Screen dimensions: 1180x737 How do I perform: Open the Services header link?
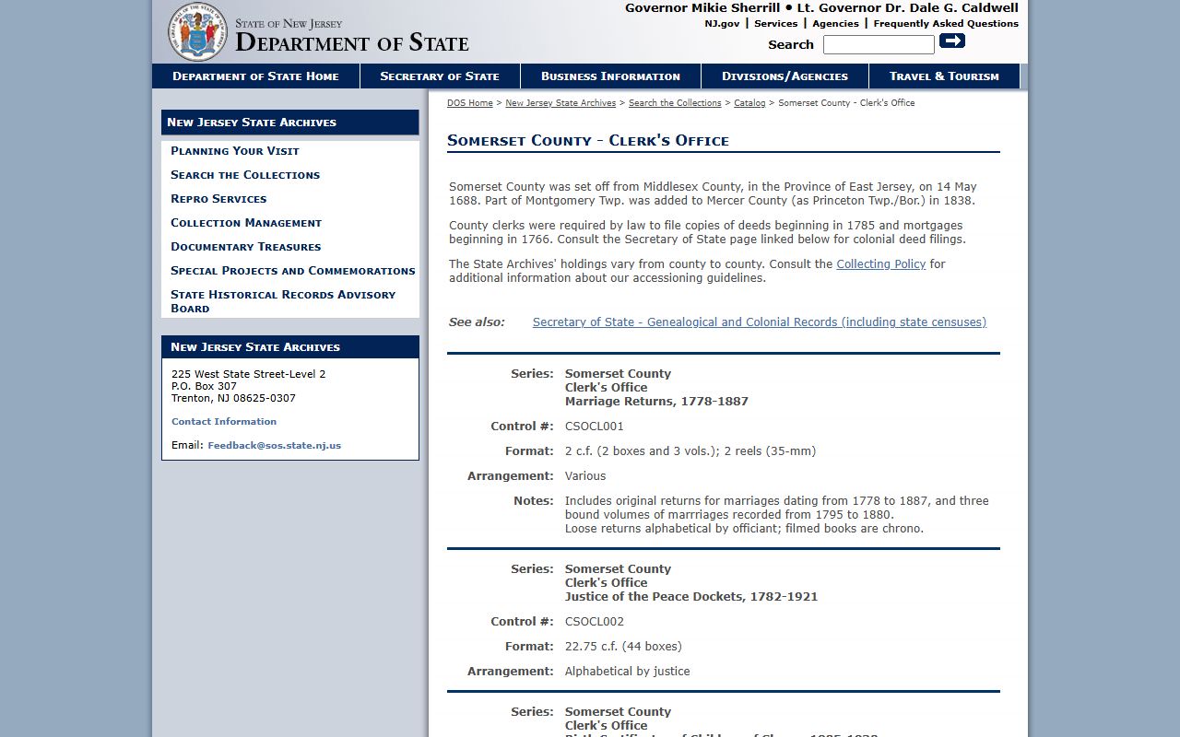(x=775, y=24)
